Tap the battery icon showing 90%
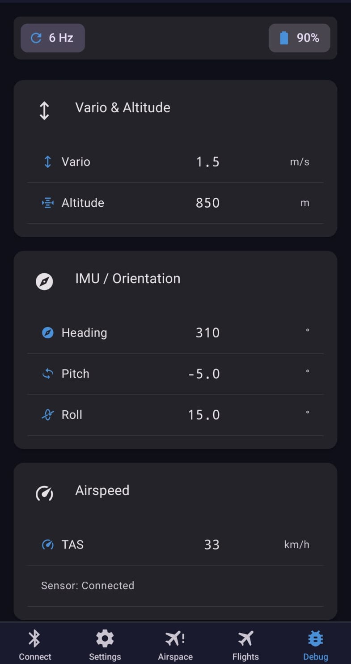The width and height of the screenshot is (351, 664). 284,38
